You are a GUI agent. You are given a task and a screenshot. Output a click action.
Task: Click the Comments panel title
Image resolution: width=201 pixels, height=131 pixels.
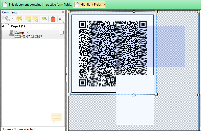[x=9, y=12]
